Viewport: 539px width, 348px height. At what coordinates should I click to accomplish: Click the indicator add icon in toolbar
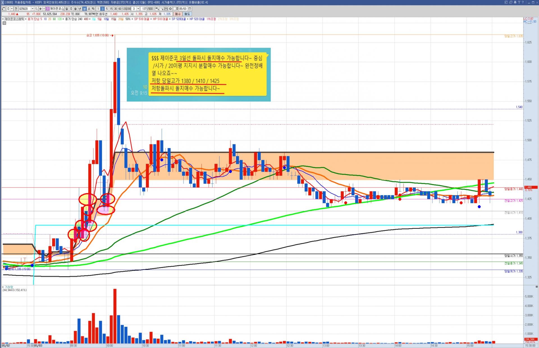pyautogui.click(x=157, y=9)
